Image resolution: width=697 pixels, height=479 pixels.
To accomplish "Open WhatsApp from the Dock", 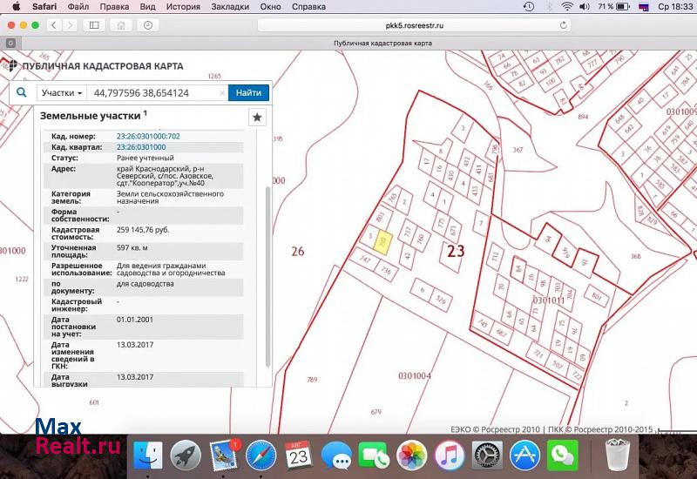I will coord(563,454).
